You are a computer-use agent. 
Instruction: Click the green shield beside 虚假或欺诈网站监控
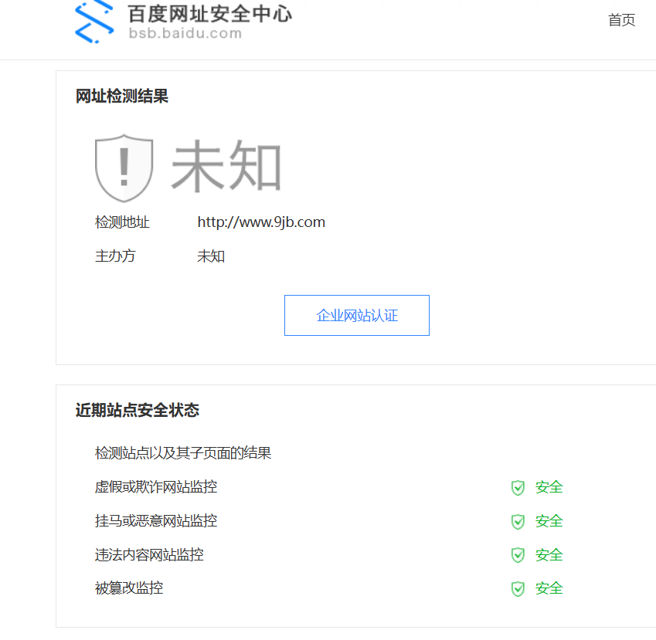coord(517,487)
